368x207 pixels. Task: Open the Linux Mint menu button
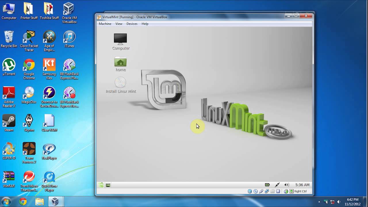[x=101, y=185]
